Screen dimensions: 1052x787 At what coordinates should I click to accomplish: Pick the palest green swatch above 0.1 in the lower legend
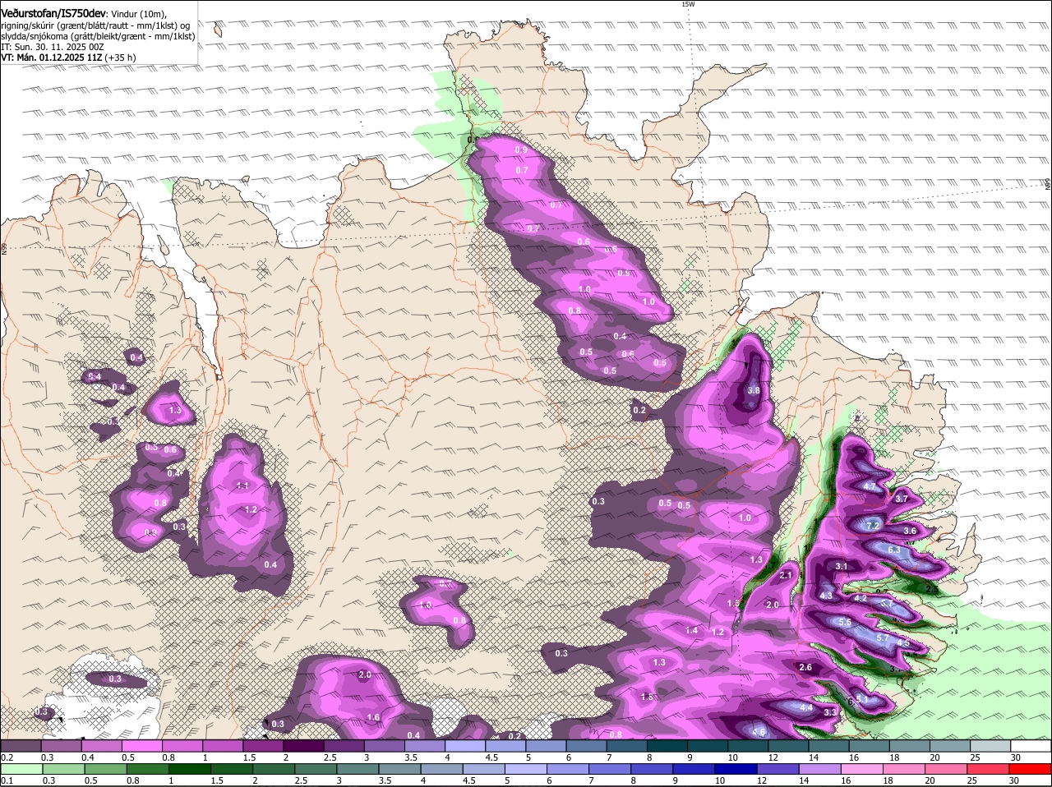coord(21,769)
